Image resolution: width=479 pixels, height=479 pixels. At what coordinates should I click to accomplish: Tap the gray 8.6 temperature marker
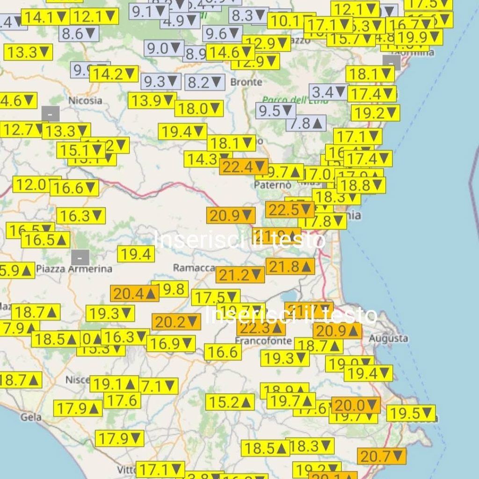(x=79, y=34)
